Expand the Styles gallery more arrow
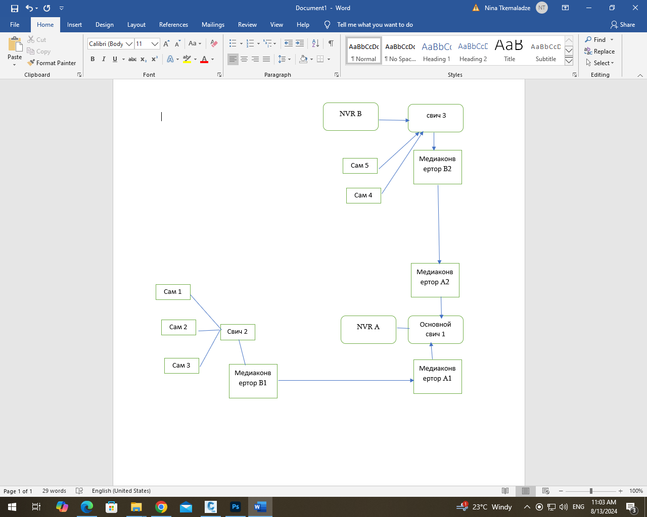The image size is (647, 517). coord(569,61)
